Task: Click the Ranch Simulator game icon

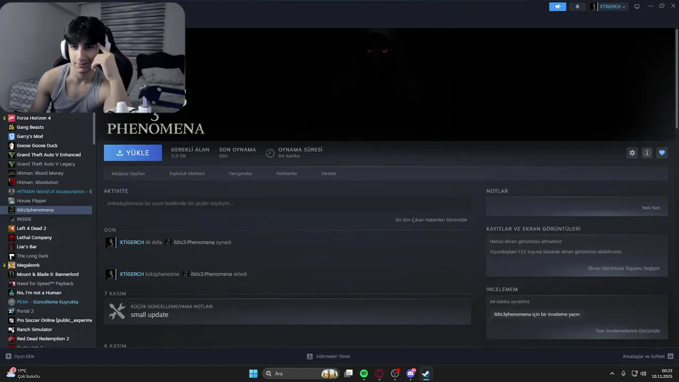Action: point(12,329)
